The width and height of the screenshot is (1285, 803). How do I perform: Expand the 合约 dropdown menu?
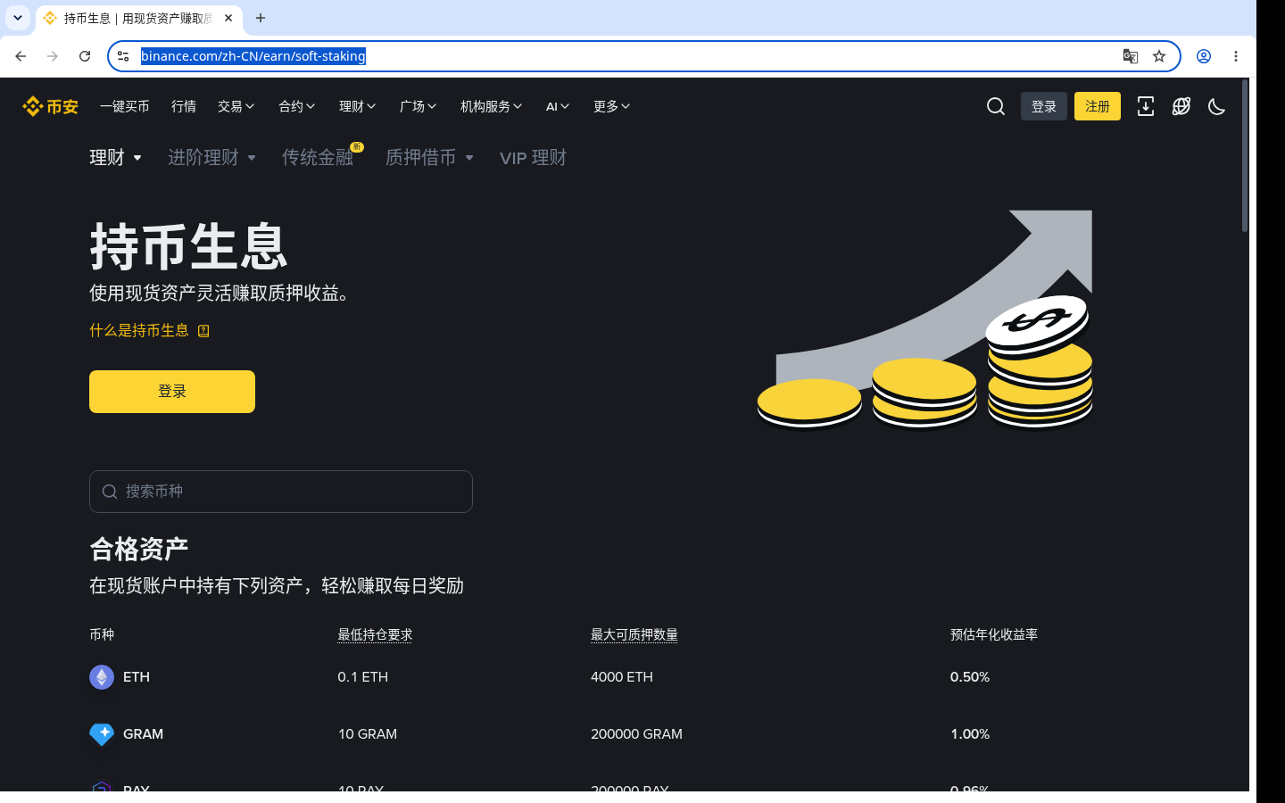click(x=297, y=106)
